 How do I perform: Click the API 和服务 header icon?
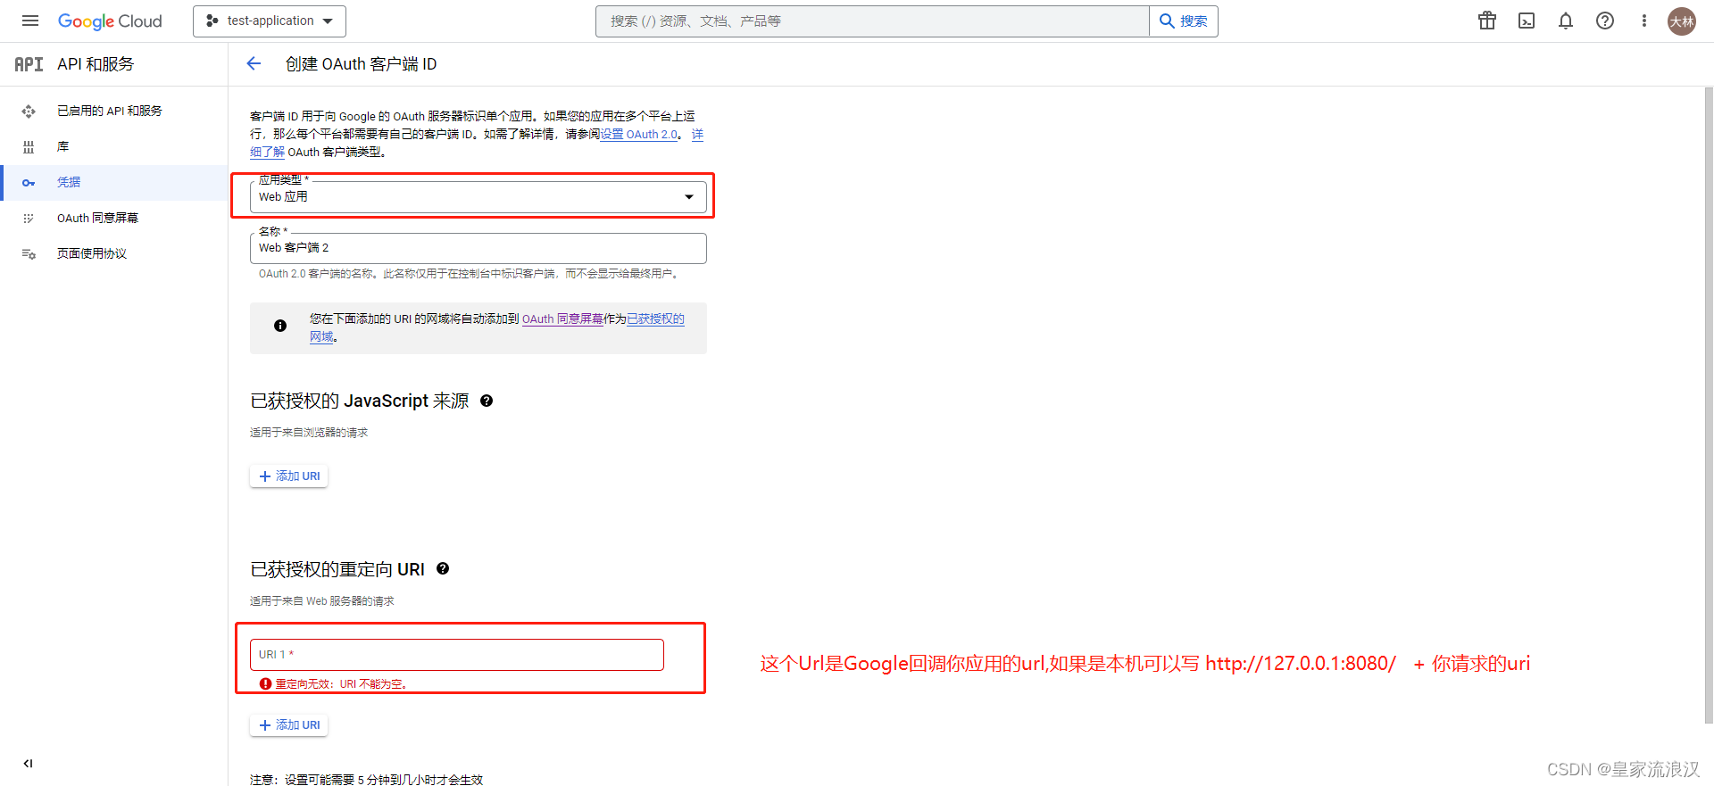[x=29, y=64]
